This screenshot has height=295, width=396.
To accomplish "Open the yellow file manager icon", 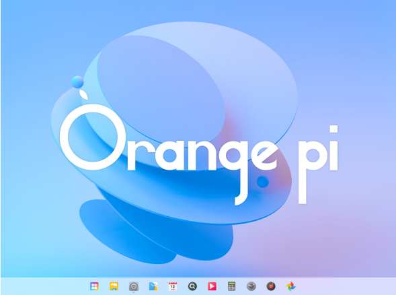I will (x=114, y=286).
